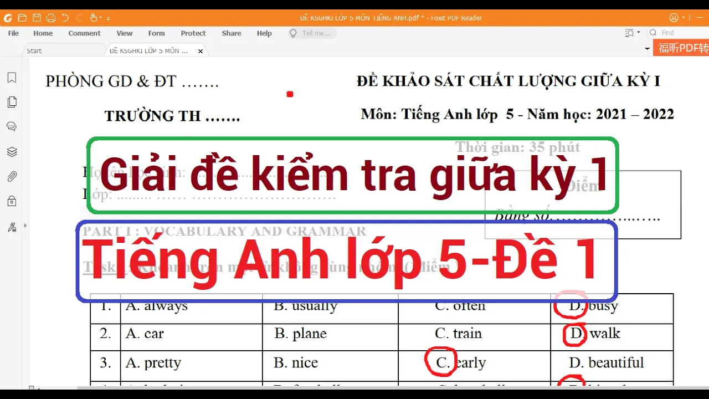Screen dimensions: 709x399
Task: Switch to the Comment ribbon tab
Action: pos(84,33)
